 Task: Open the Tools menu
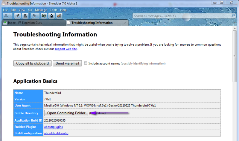[x=53, y=10]
